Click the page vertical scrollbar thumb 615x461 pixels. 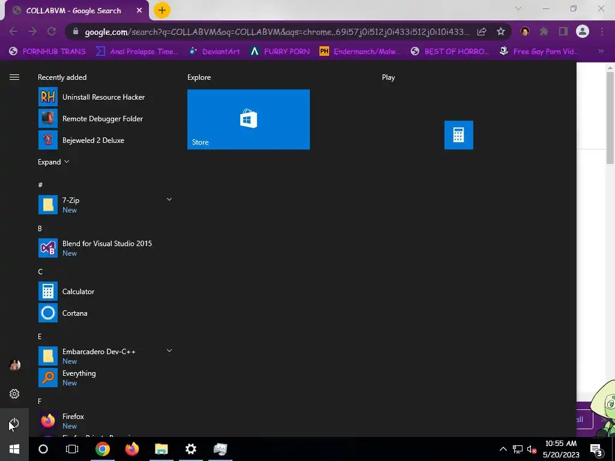(x=610, y=118)
